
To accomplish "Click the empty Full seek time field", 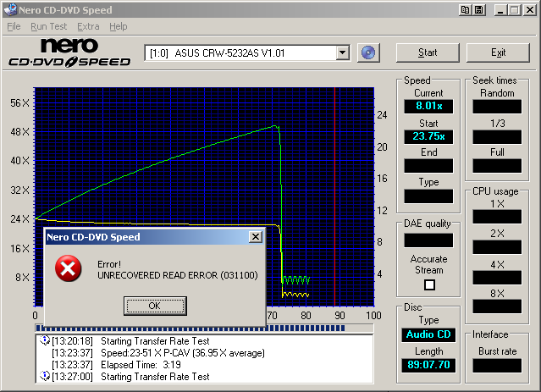I will pyautogui.click(x=497, y=166).
